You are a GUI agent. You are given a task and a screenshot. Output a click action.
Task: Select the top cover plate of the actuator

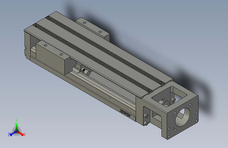(98, 54)
